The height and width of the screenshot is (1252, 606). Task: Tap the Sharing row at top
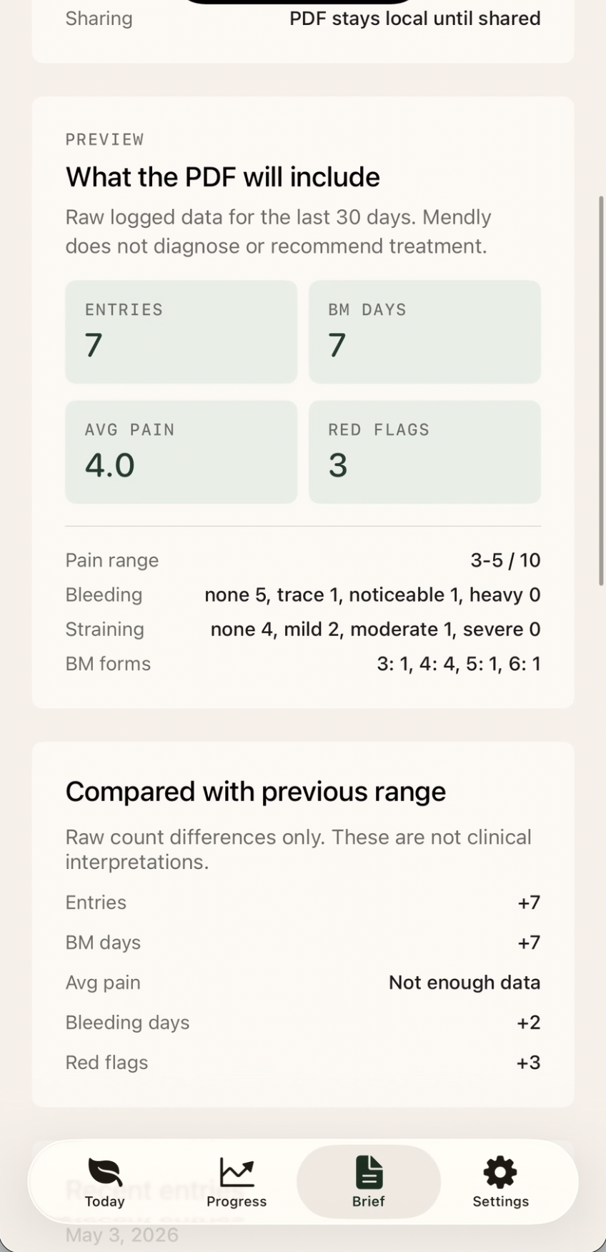point(303,19)
